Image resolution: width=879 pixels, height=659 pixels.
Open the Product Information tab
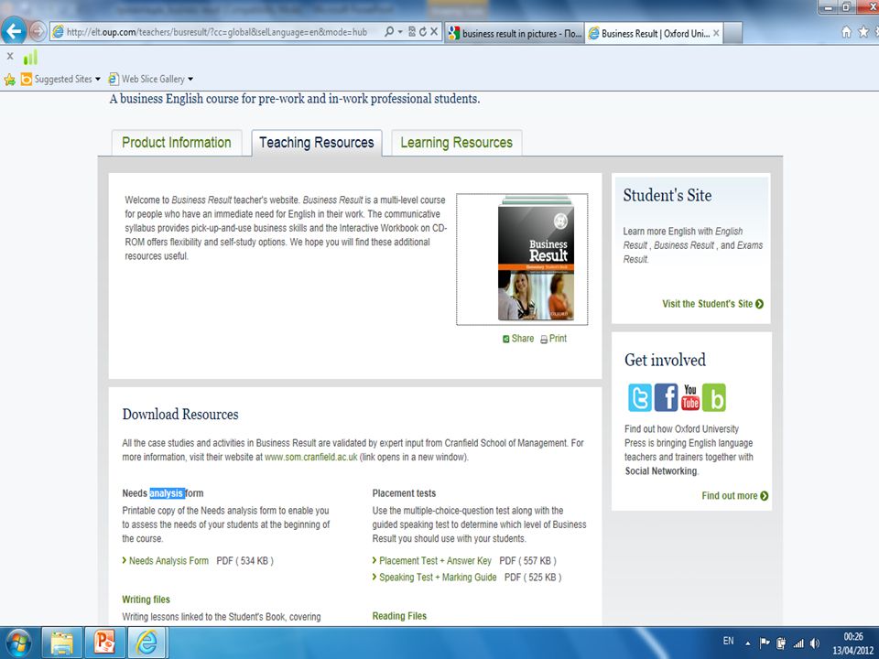click(x=177, y=143)
